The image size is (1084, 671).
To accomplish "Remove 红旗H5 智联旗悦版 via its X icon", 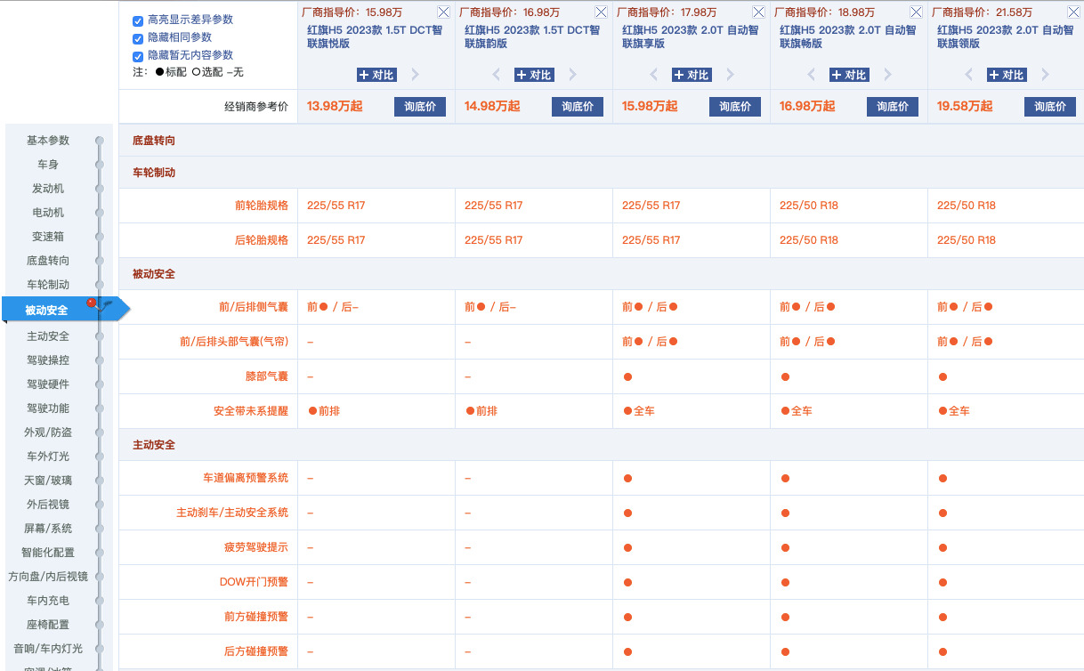I will 442,12.
